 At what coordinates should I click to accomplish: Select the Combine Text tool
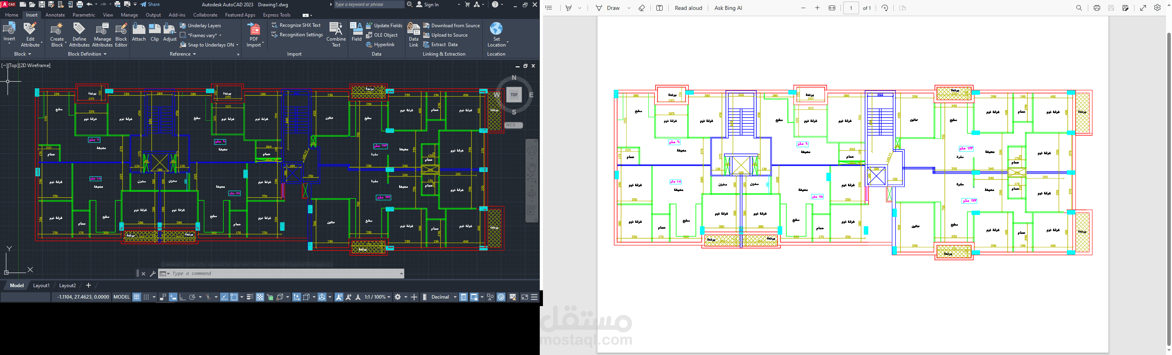tap(336, 34)
